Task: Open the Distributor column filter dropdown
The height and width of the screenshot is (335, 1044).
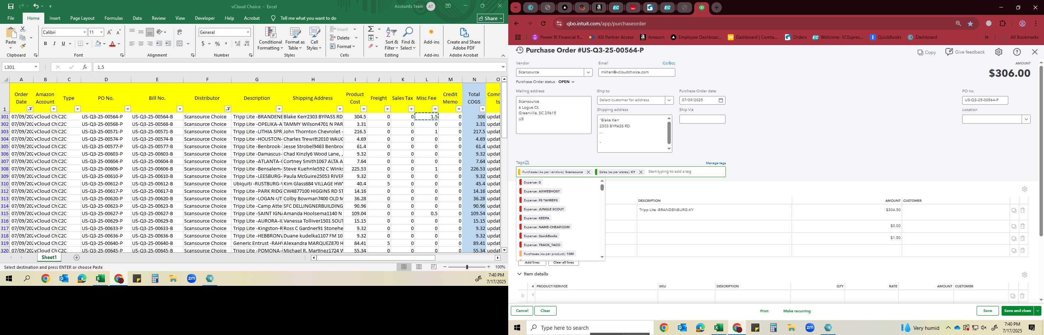Action: (x=228, y=109)
